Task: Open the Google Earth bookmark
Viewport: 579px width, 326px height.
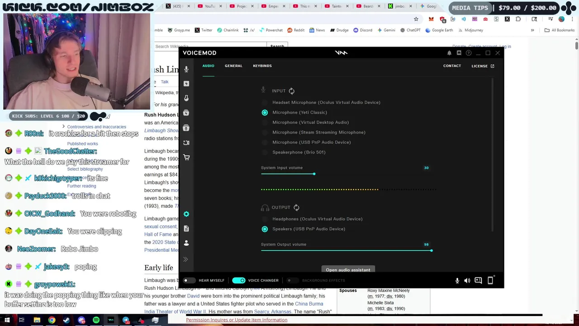Action: [x=439, y=30]
